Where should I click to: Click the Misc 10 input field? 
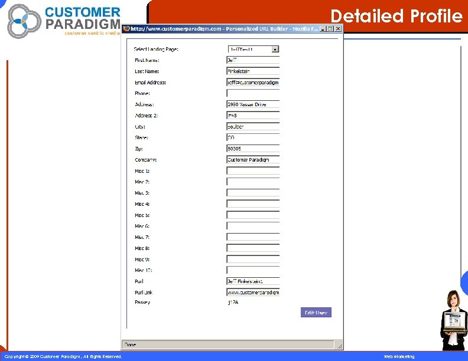pyautogui.click(x=253, y=270)
